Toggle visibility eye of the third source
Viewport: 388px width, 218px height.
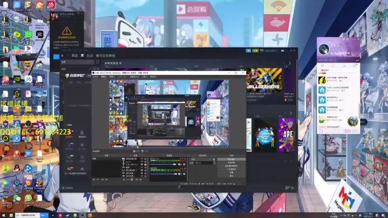click(142, 164)
